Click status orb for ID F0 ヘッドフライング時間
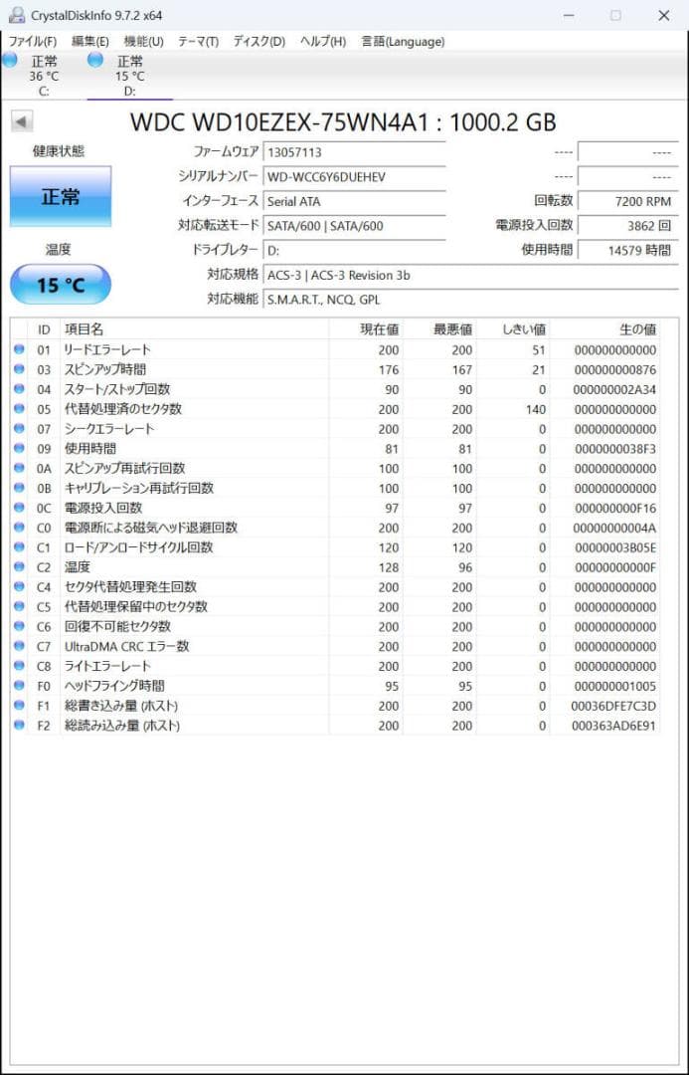This screenshot has height=1075, width=689. [x=19, y=686]
